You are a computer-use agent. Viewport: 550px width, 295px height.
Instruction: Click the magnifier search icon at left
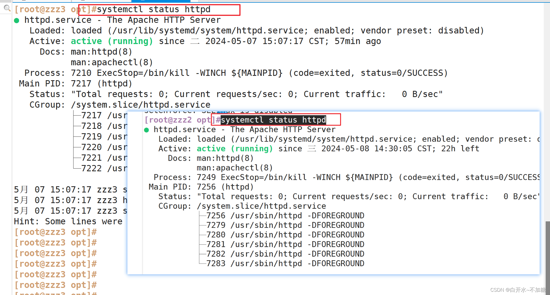[x=7, y=8]
